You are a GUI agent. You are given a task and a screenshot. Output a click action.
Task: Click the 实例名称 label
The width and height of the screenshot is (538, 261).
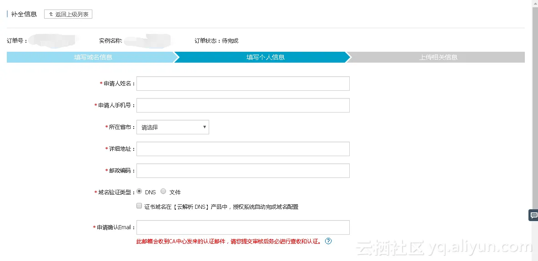pos(111,41)
